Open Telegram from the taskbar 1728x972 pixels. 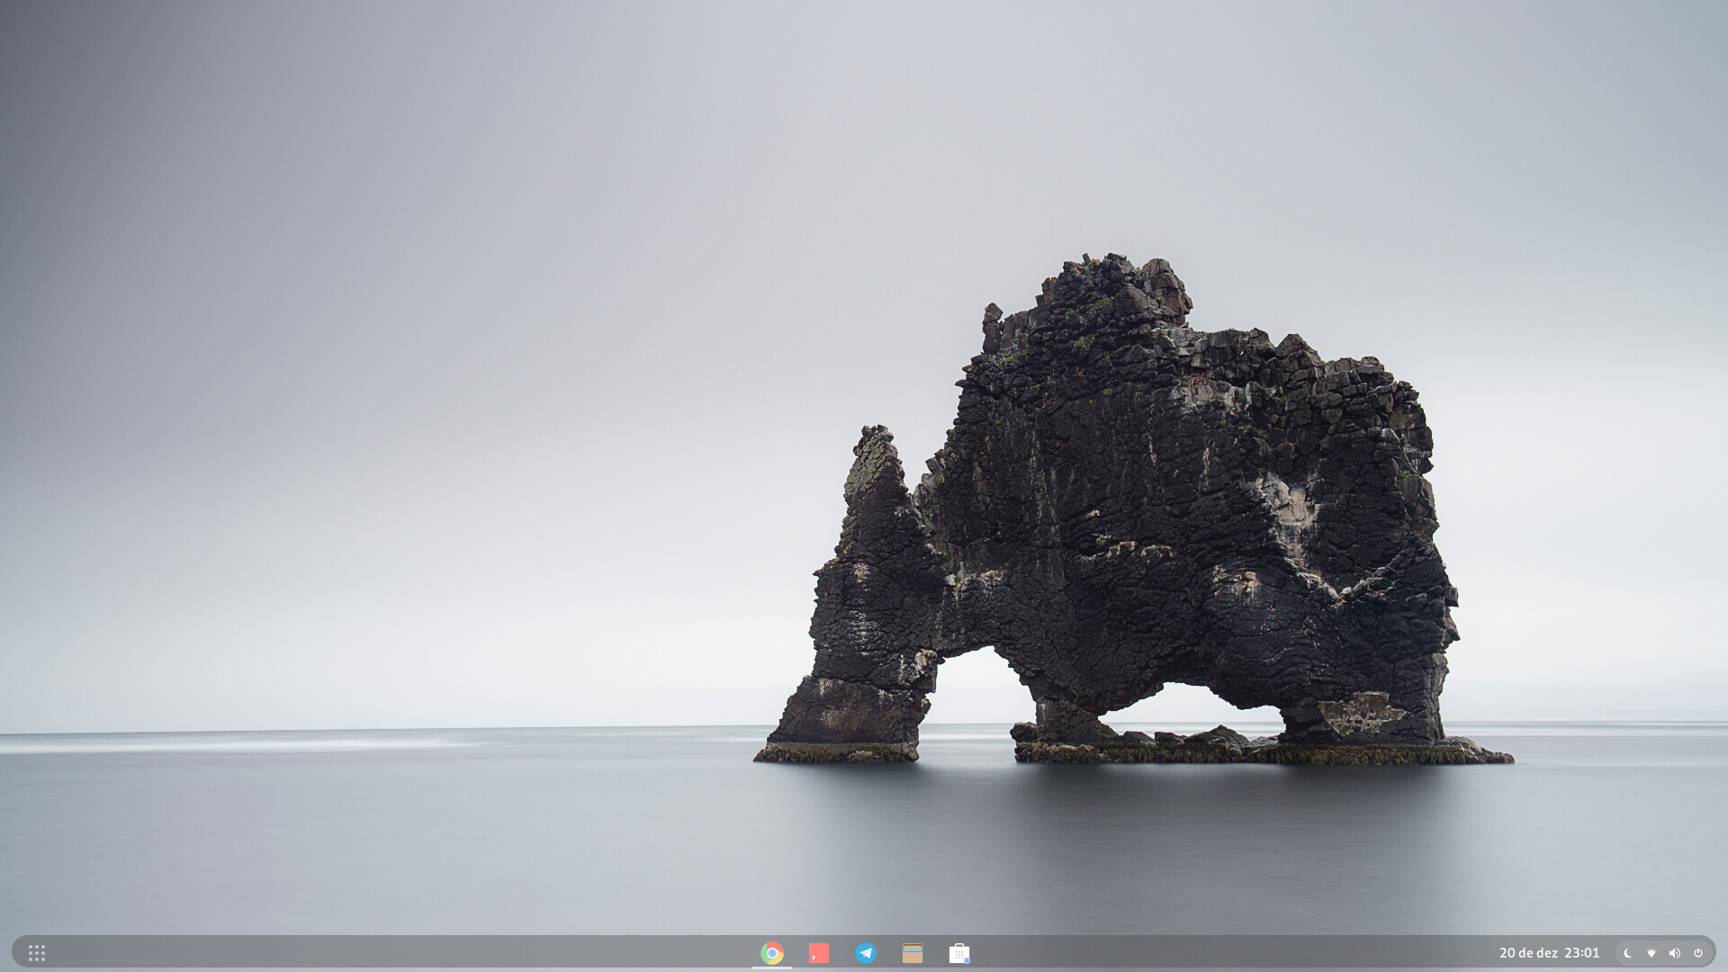[x=866, y=952]
